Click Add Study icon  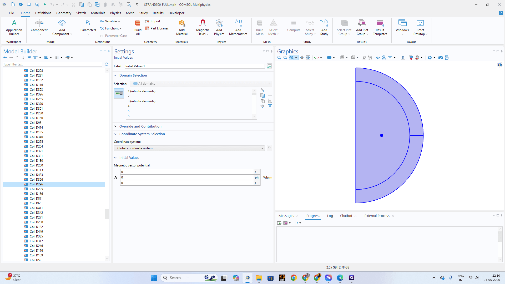coord(324,27)
